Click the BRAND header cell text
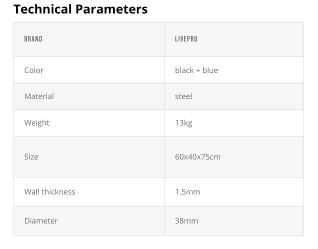The image size is (318, 249). pos(33,39)
